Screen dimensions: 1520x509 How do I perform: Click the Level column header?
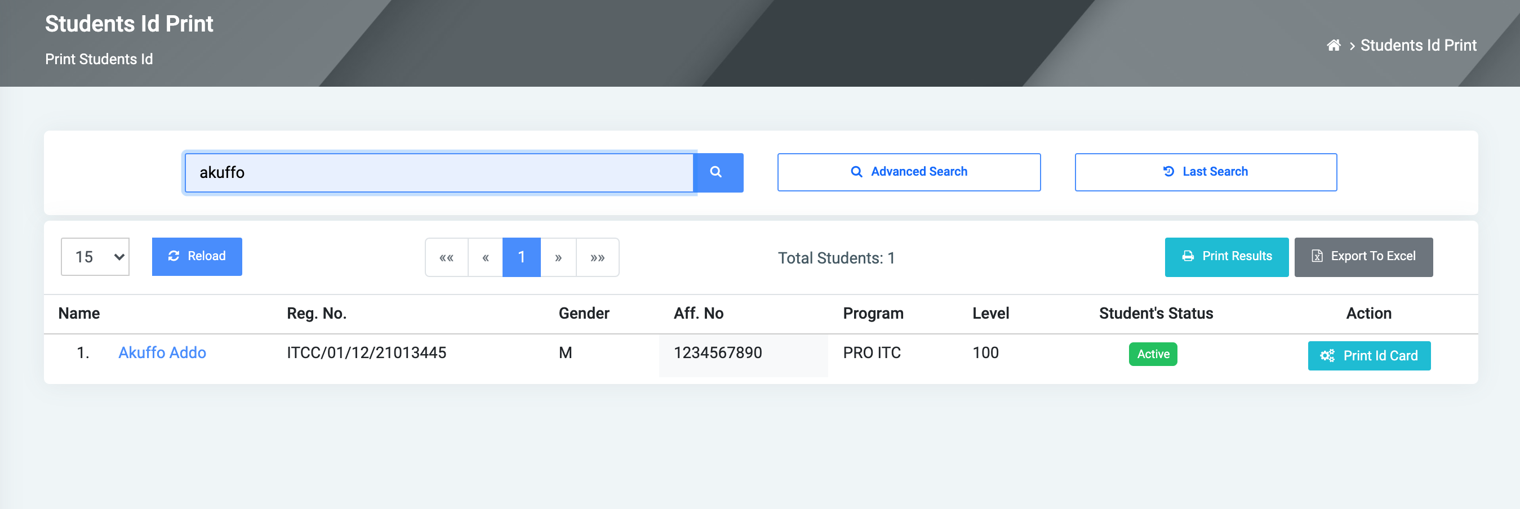pyautogui.click(x=990, y=313)
